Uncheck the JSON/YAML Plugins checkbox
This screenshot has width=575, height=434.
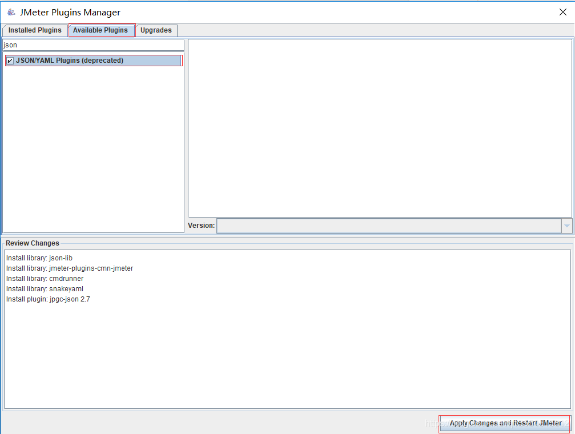pyautogui.click(x=10, y=61)
